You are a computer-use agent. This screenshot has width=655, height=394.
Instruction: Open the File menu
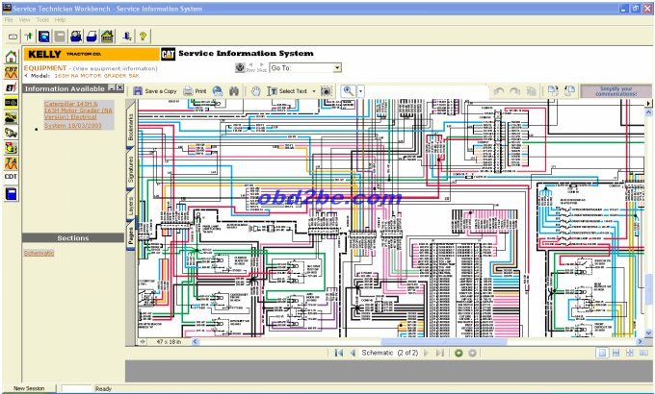click(x=9, y=19)
